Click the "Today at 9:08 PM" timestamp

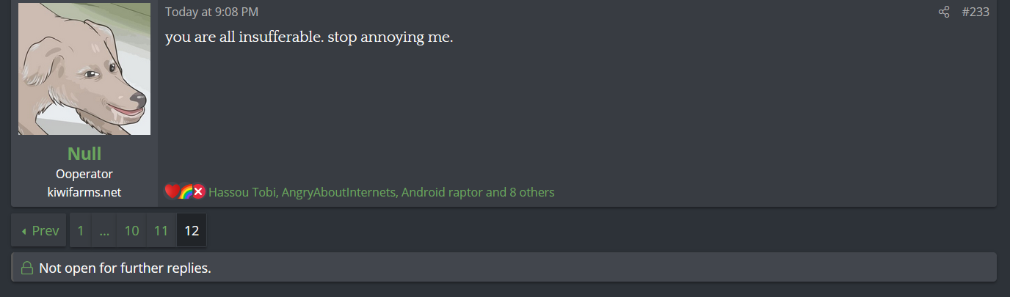211,12
